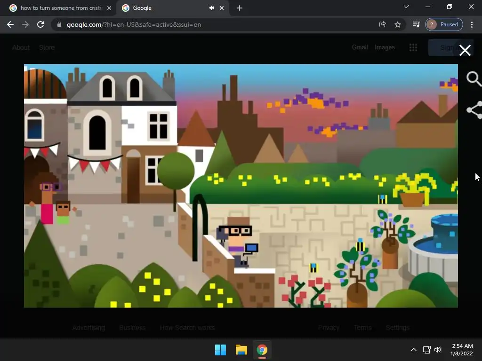This screenshot has height=361, width=482.
Task: Click the Chrome taskbar icon
Action: [x=262, y=350]
